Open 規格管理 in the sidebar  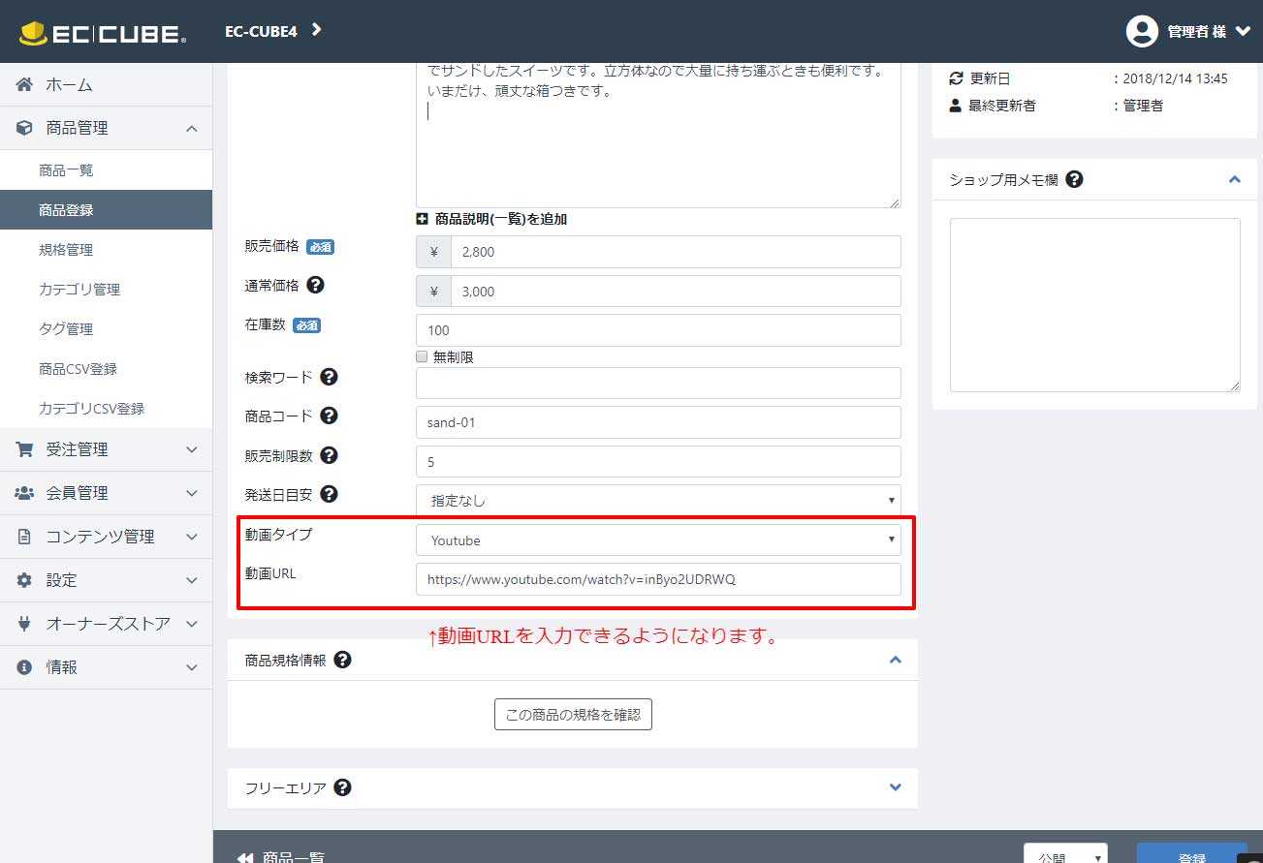[x=106, y=250]
